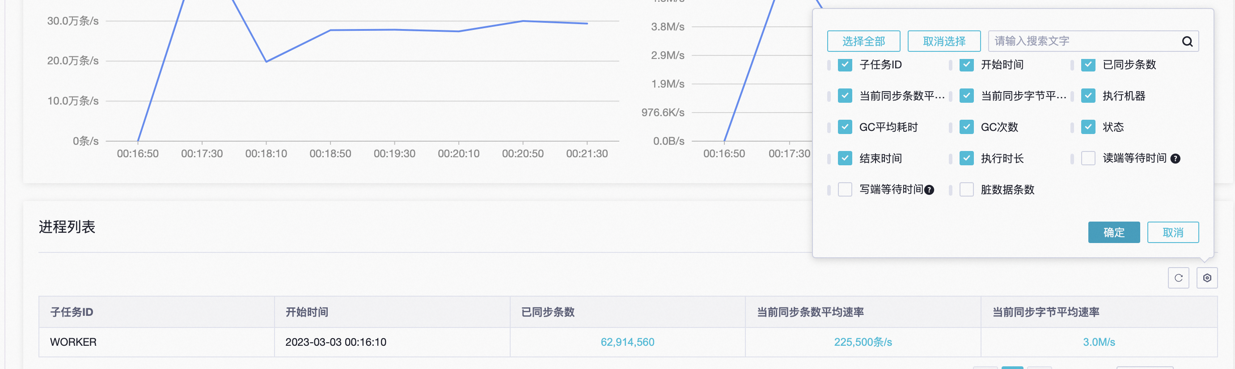Uncheck the 开始时间 checkbox

click(967, 65)
